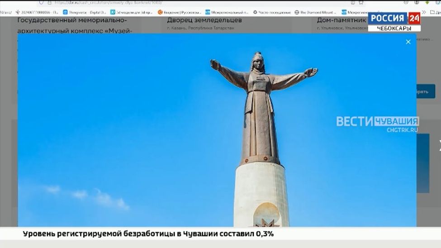Bookmark this page with the star icon
The width and height of the screenshot is (441, 248).
pyautogui.click(x=361, y=3)
